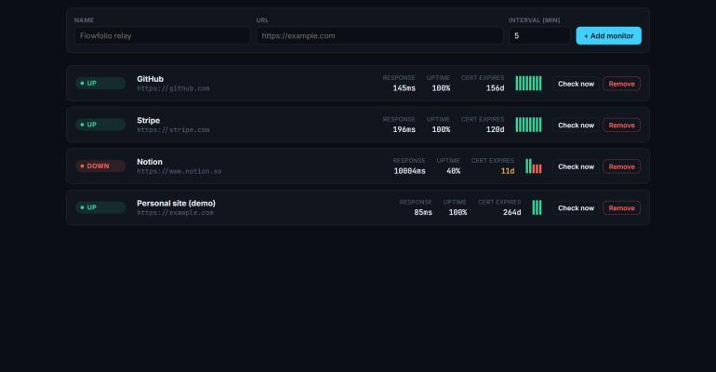This screenshot has height=372, width=716.
Task: Click the GitHub monitor name
Action: (151, 79)
